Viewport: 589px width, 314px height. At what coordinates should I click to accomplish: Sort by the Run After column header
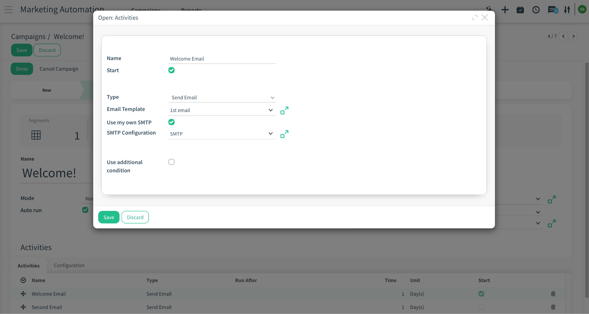pyautogui.click(x=246, y=280)
